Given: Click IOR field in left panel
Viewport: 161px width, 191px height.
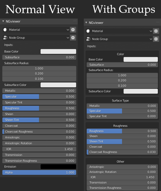Looking at the screenshot, I should tap(39, 149).
